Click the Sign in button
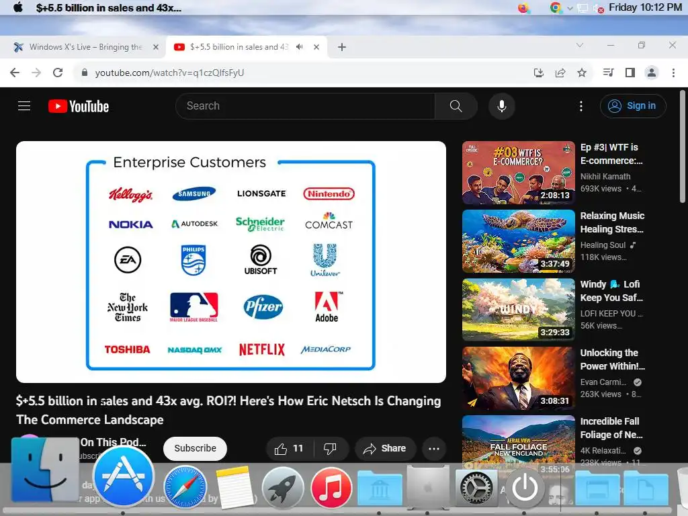 (x=633, y=105)
